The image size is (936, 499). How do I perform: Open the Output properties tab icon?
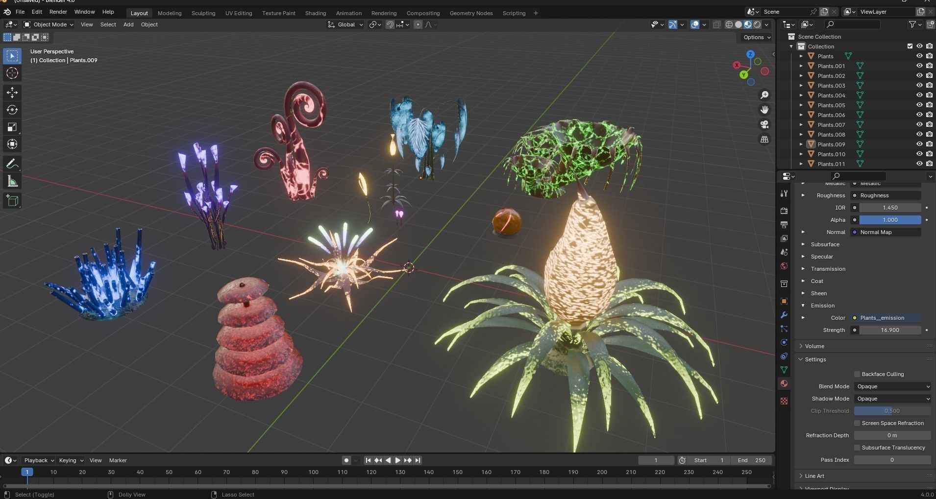pyautogui.click(x=784, y=225)
